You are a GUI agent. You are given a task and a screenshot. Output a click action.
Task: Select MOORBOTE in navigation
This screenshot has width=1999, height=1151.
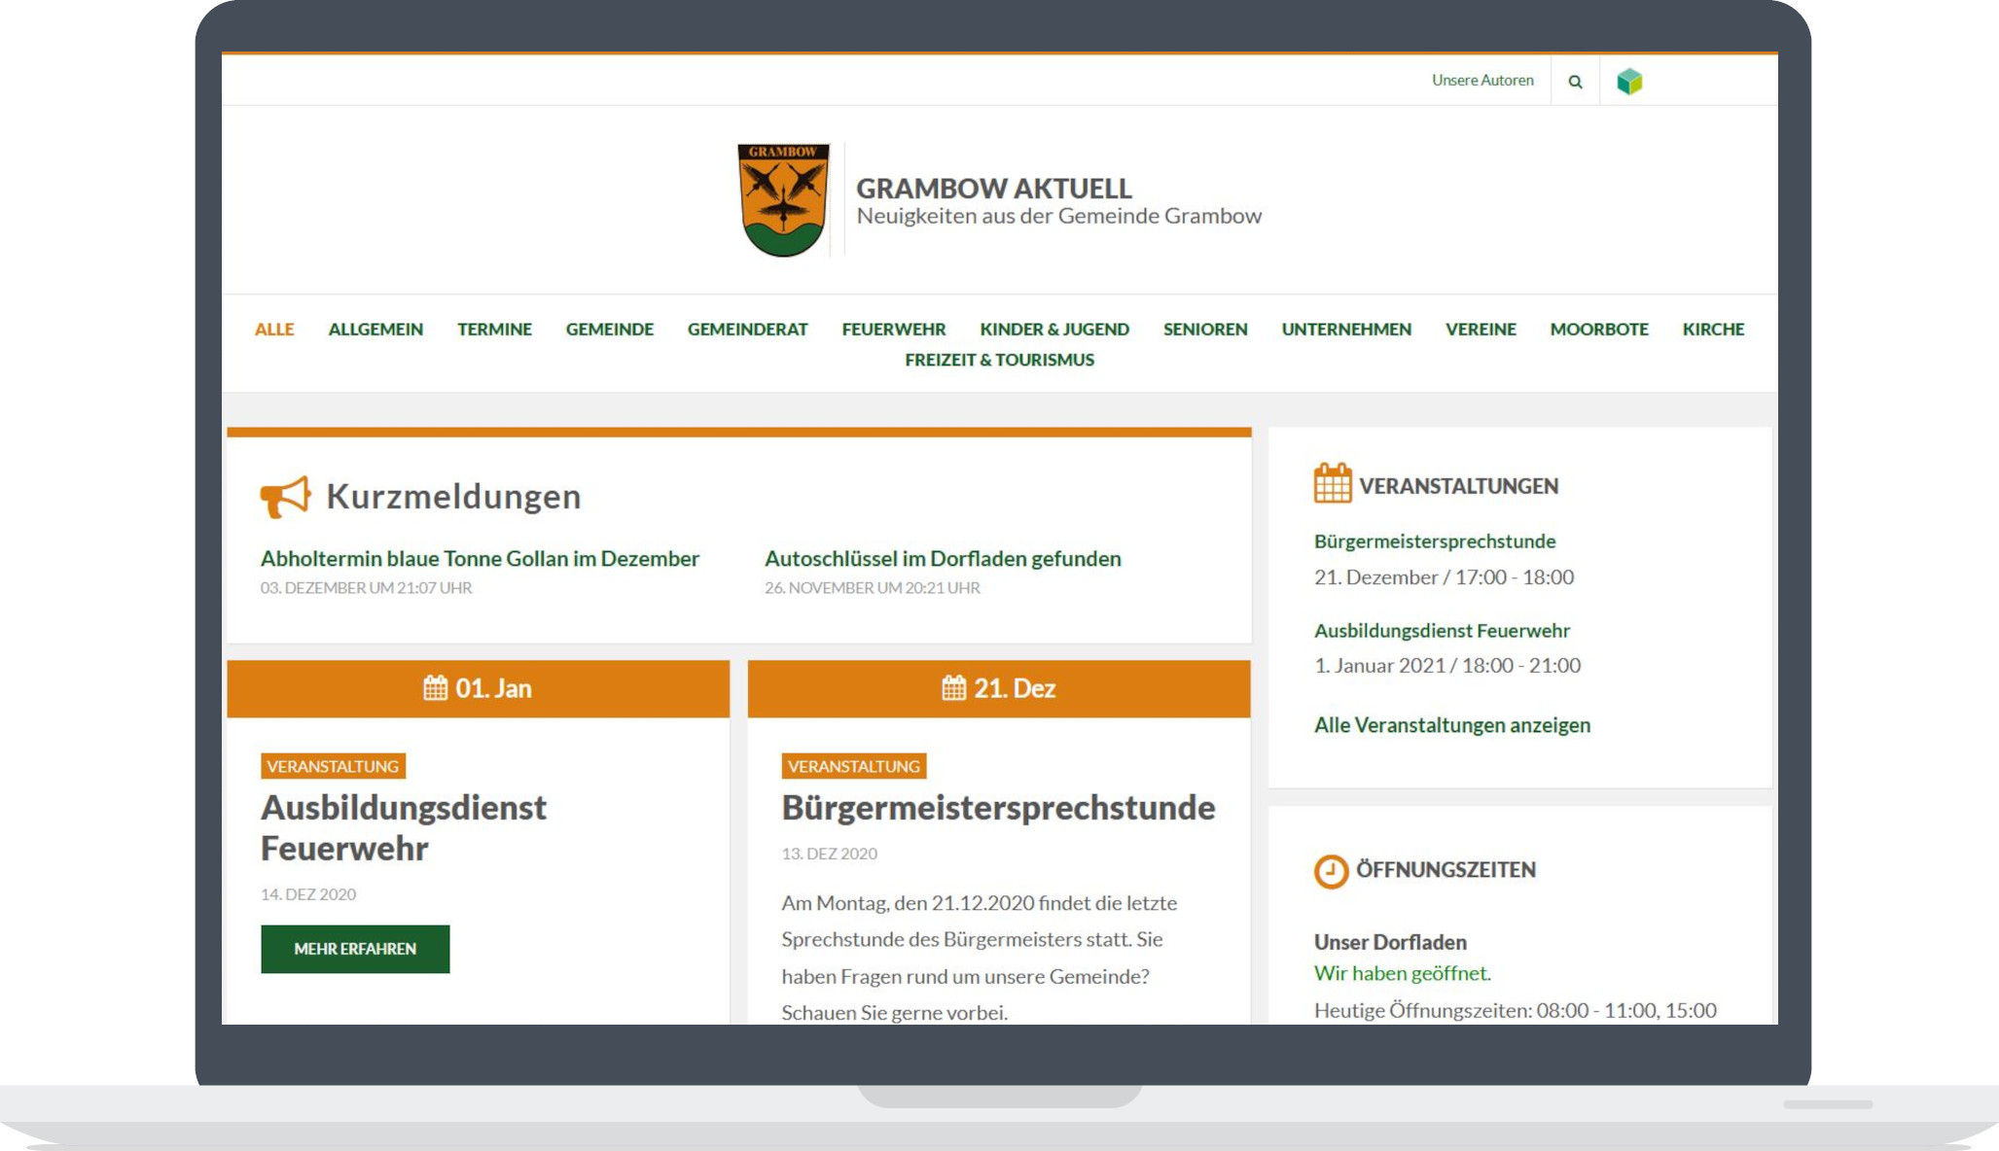(x=1599, y=330)
